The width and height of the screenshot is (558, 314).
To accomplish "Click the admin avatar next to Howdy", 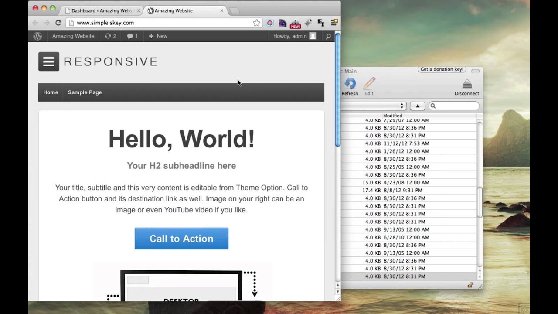I will 313,36.
